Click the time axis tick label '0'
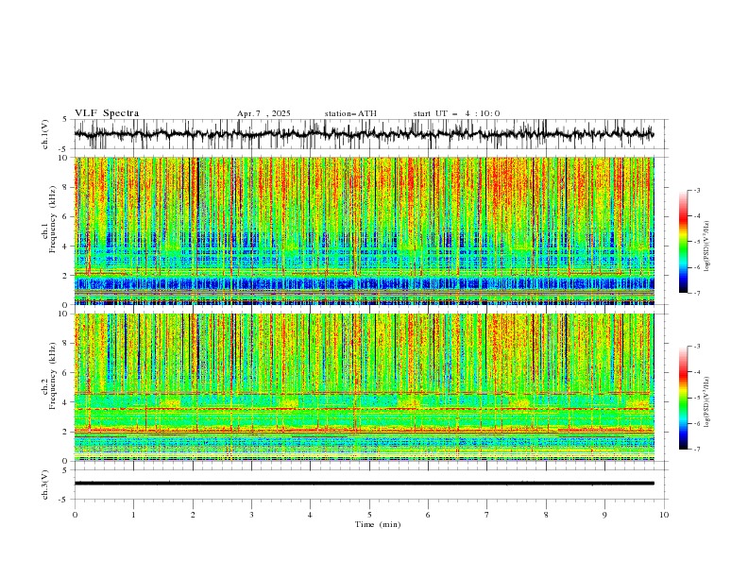This screenshot has height=578, width=748. tap(75, 515)
